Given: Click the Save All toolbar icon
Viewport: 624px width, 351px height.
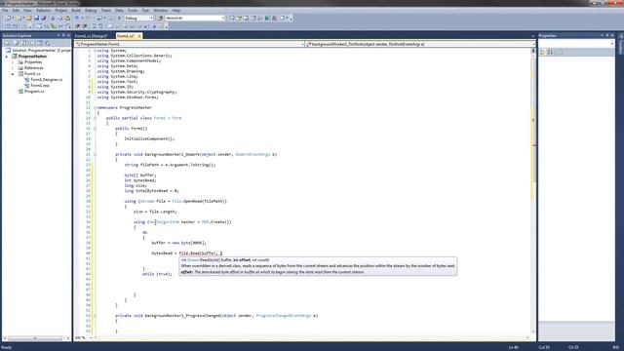Looking at the screenshot, I should [x=43, y=18].
